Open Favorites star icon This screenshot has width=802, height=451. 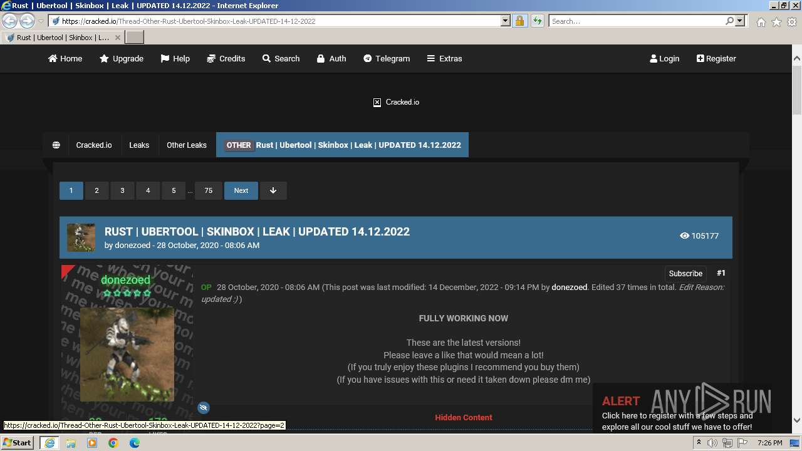pos(776,21)
